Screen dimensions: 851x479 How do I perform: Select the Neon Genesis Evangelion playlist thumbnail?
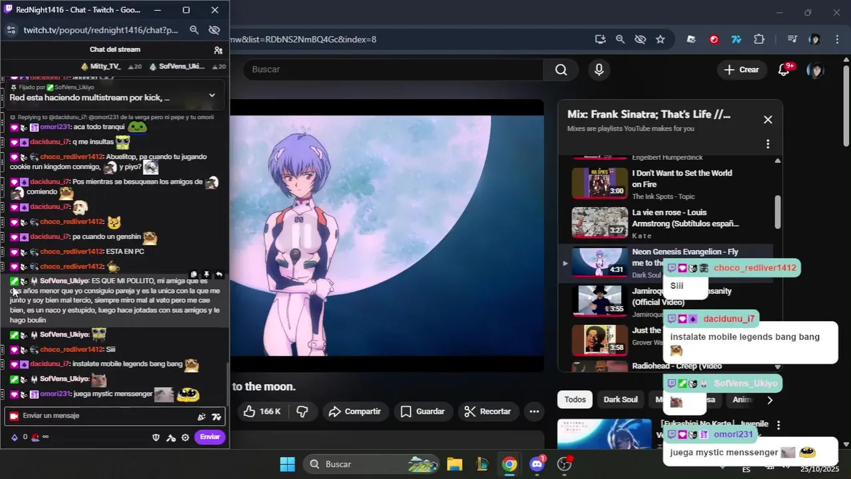[x=600, y=263]
